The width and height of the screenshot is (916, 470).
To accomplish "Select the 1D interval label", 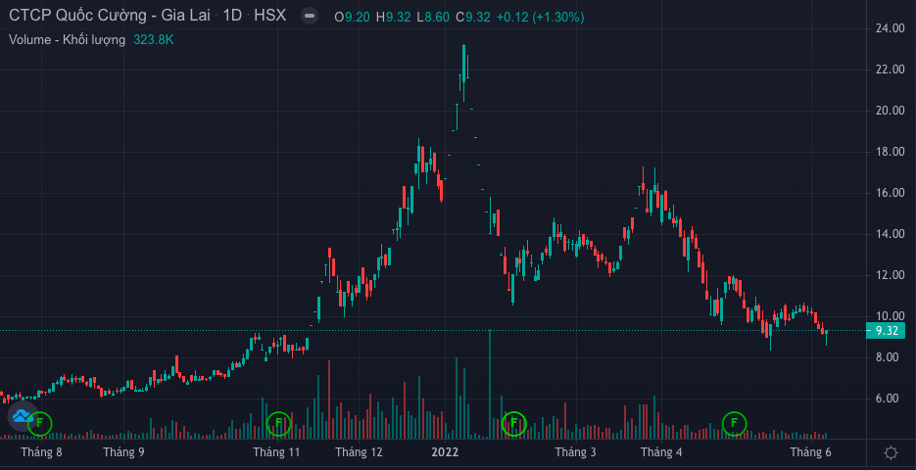I will [234, 17].
